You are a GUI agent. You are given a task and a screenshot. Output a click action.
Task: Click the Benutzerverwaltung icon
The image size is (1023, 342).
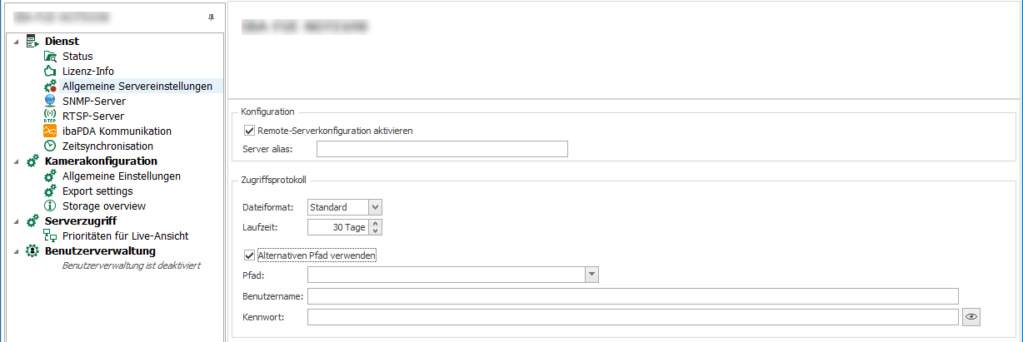click(32, 250)
